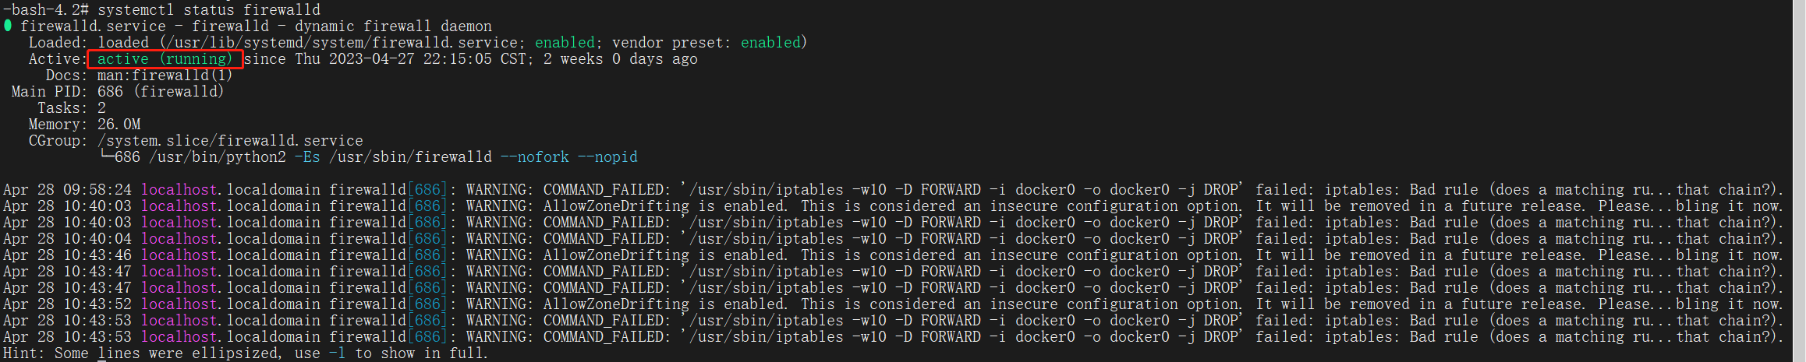This screenshot has height=362, width=1806.
Task: Click the [686] PID in the 10:43:46 entry
Action: 427,255
